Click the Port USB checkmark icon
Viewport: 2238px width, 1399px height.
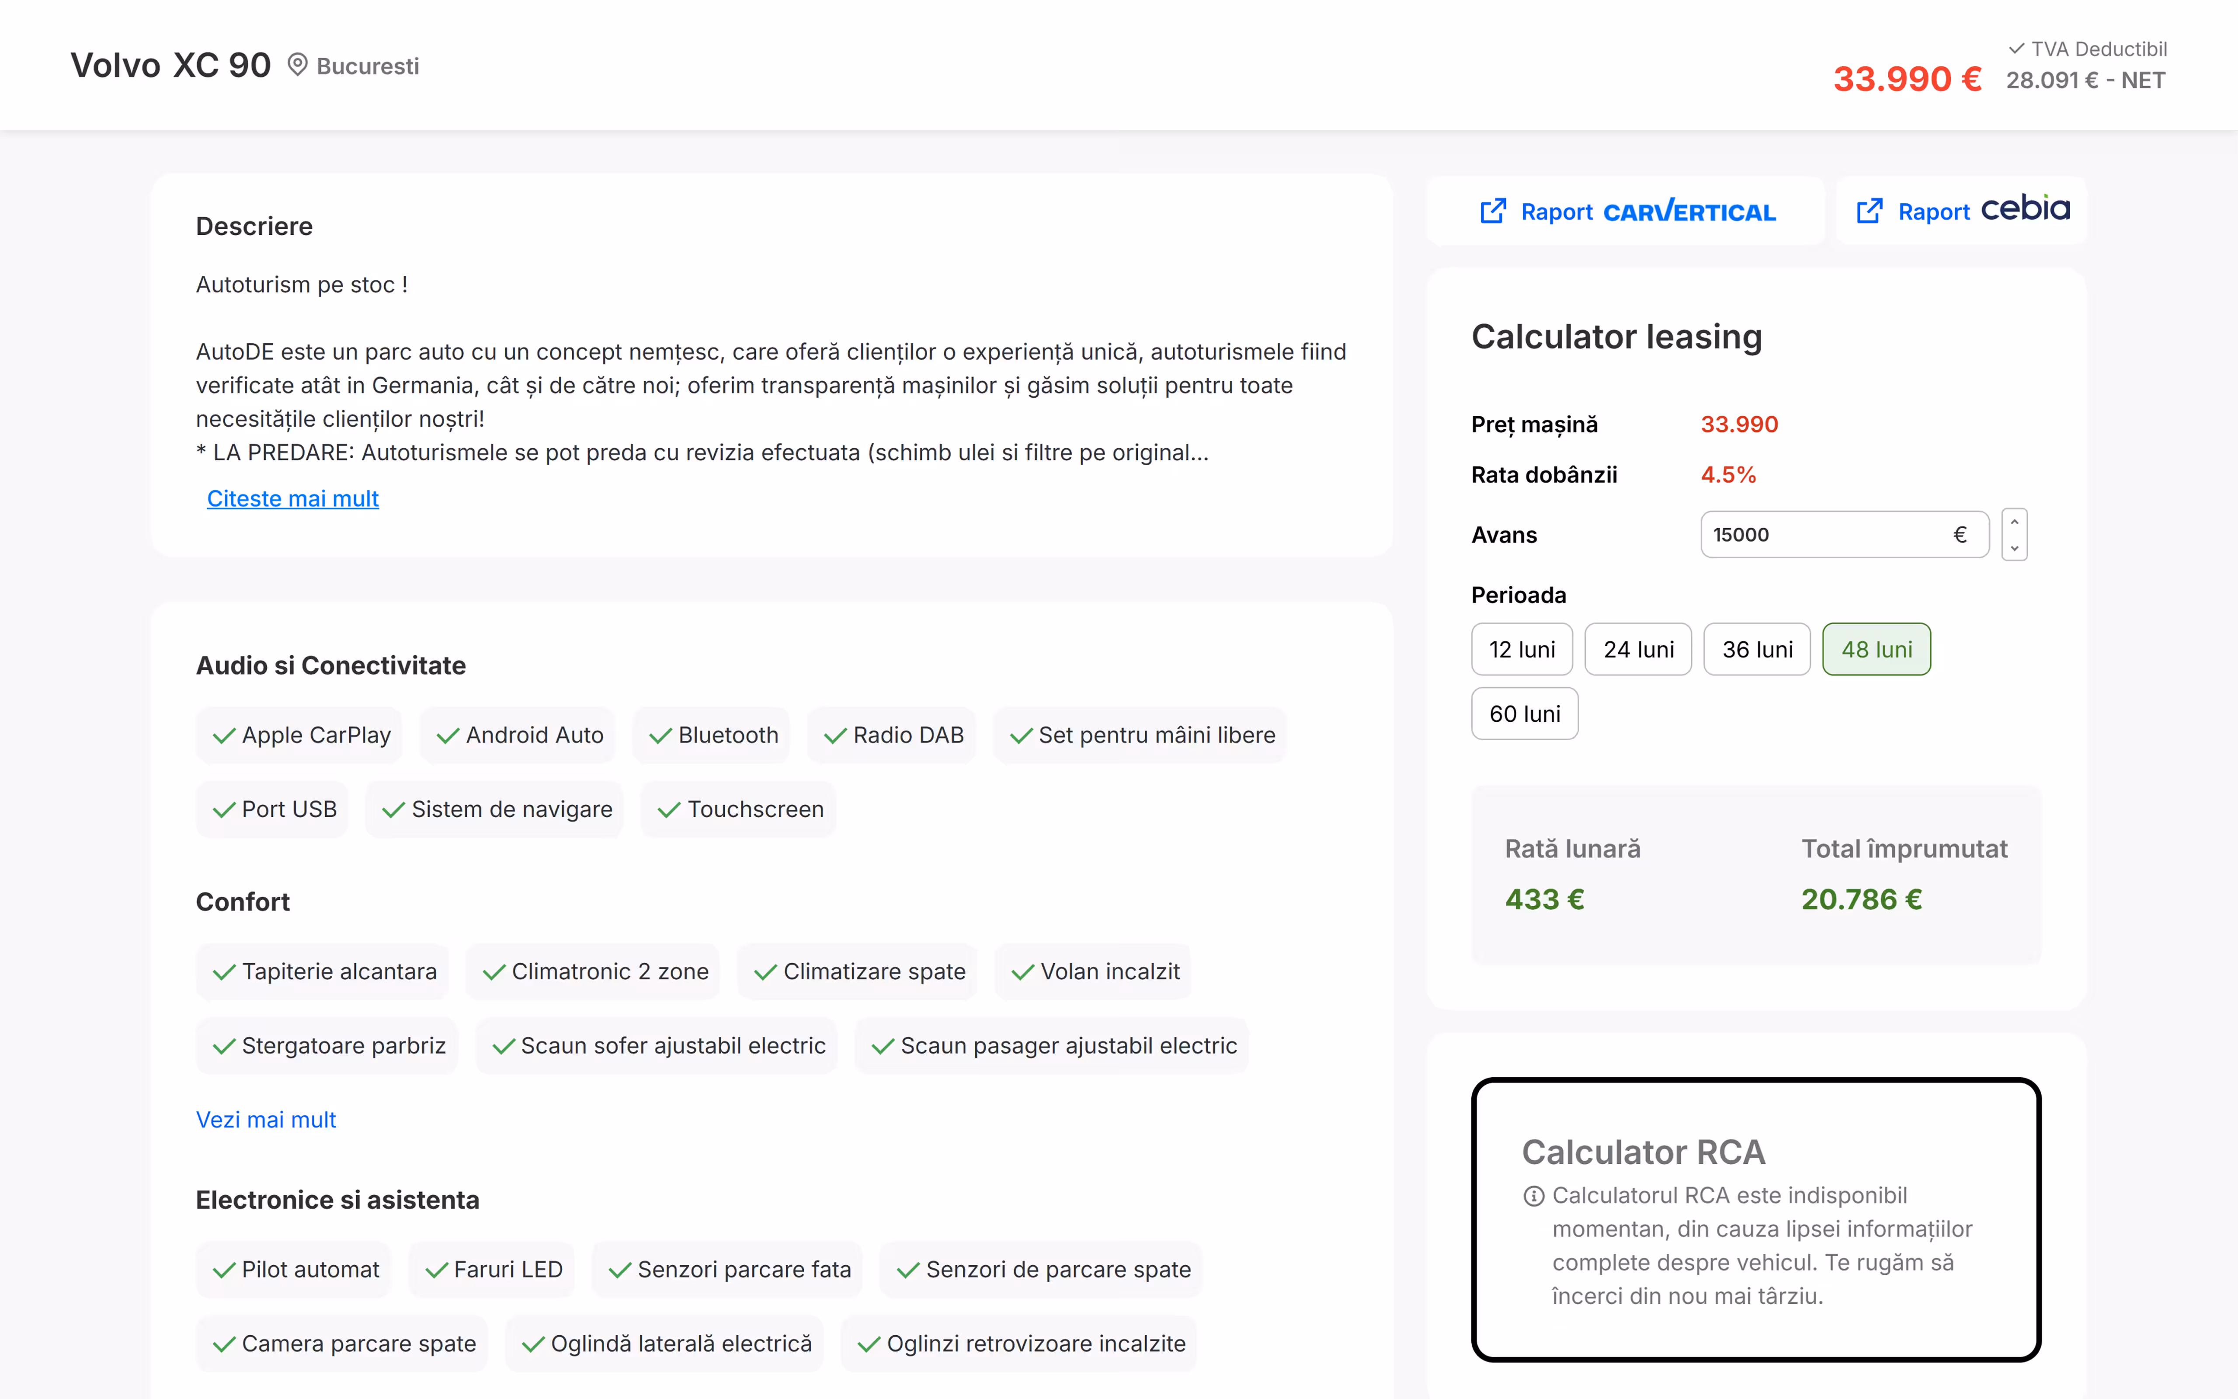(224, 810)
